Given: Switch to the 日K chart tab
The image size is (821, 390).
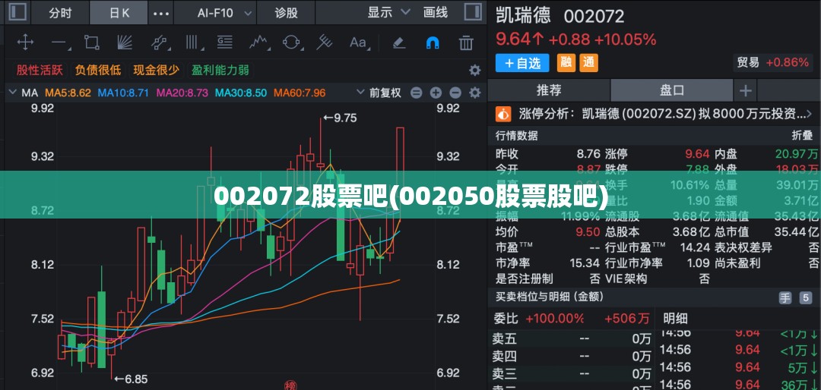Looking at the screenshot, I should click(x=119, y=13).
